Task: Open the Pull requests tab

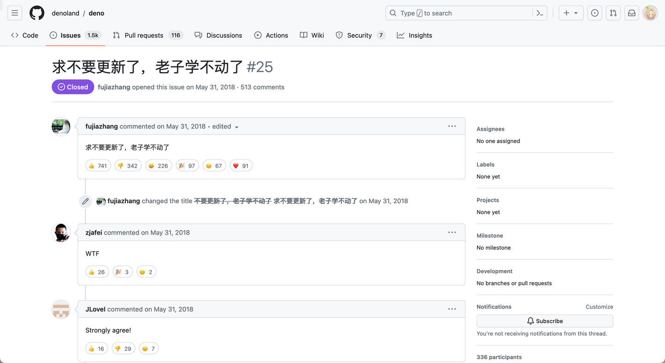Action: pos(148,35)
